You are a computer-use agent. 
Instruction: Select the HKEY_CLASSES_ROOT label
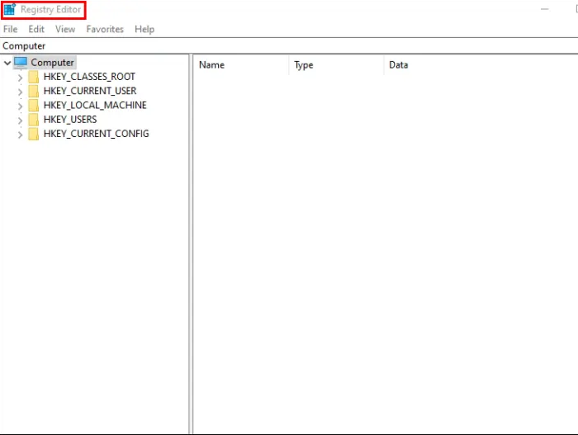pyautogui.click(x=89, y=77)
